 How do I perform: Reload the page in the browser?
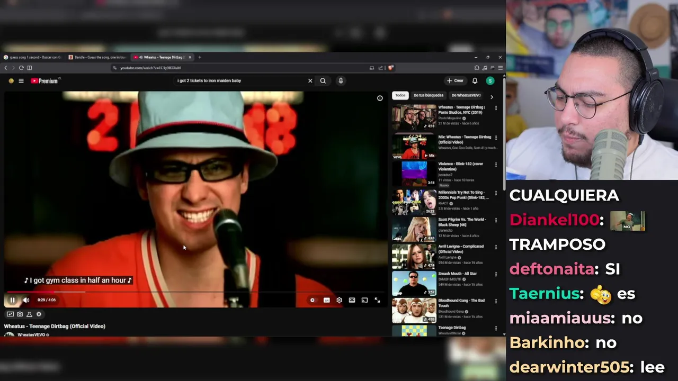coord(21,68)
